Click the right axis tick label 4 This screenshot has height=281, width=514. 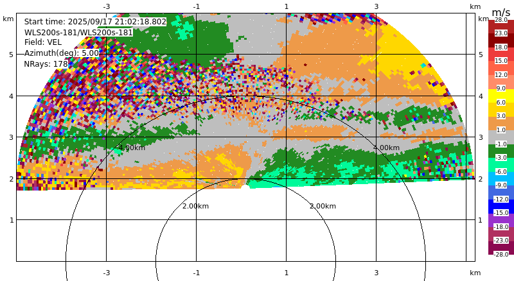(481, 96)
